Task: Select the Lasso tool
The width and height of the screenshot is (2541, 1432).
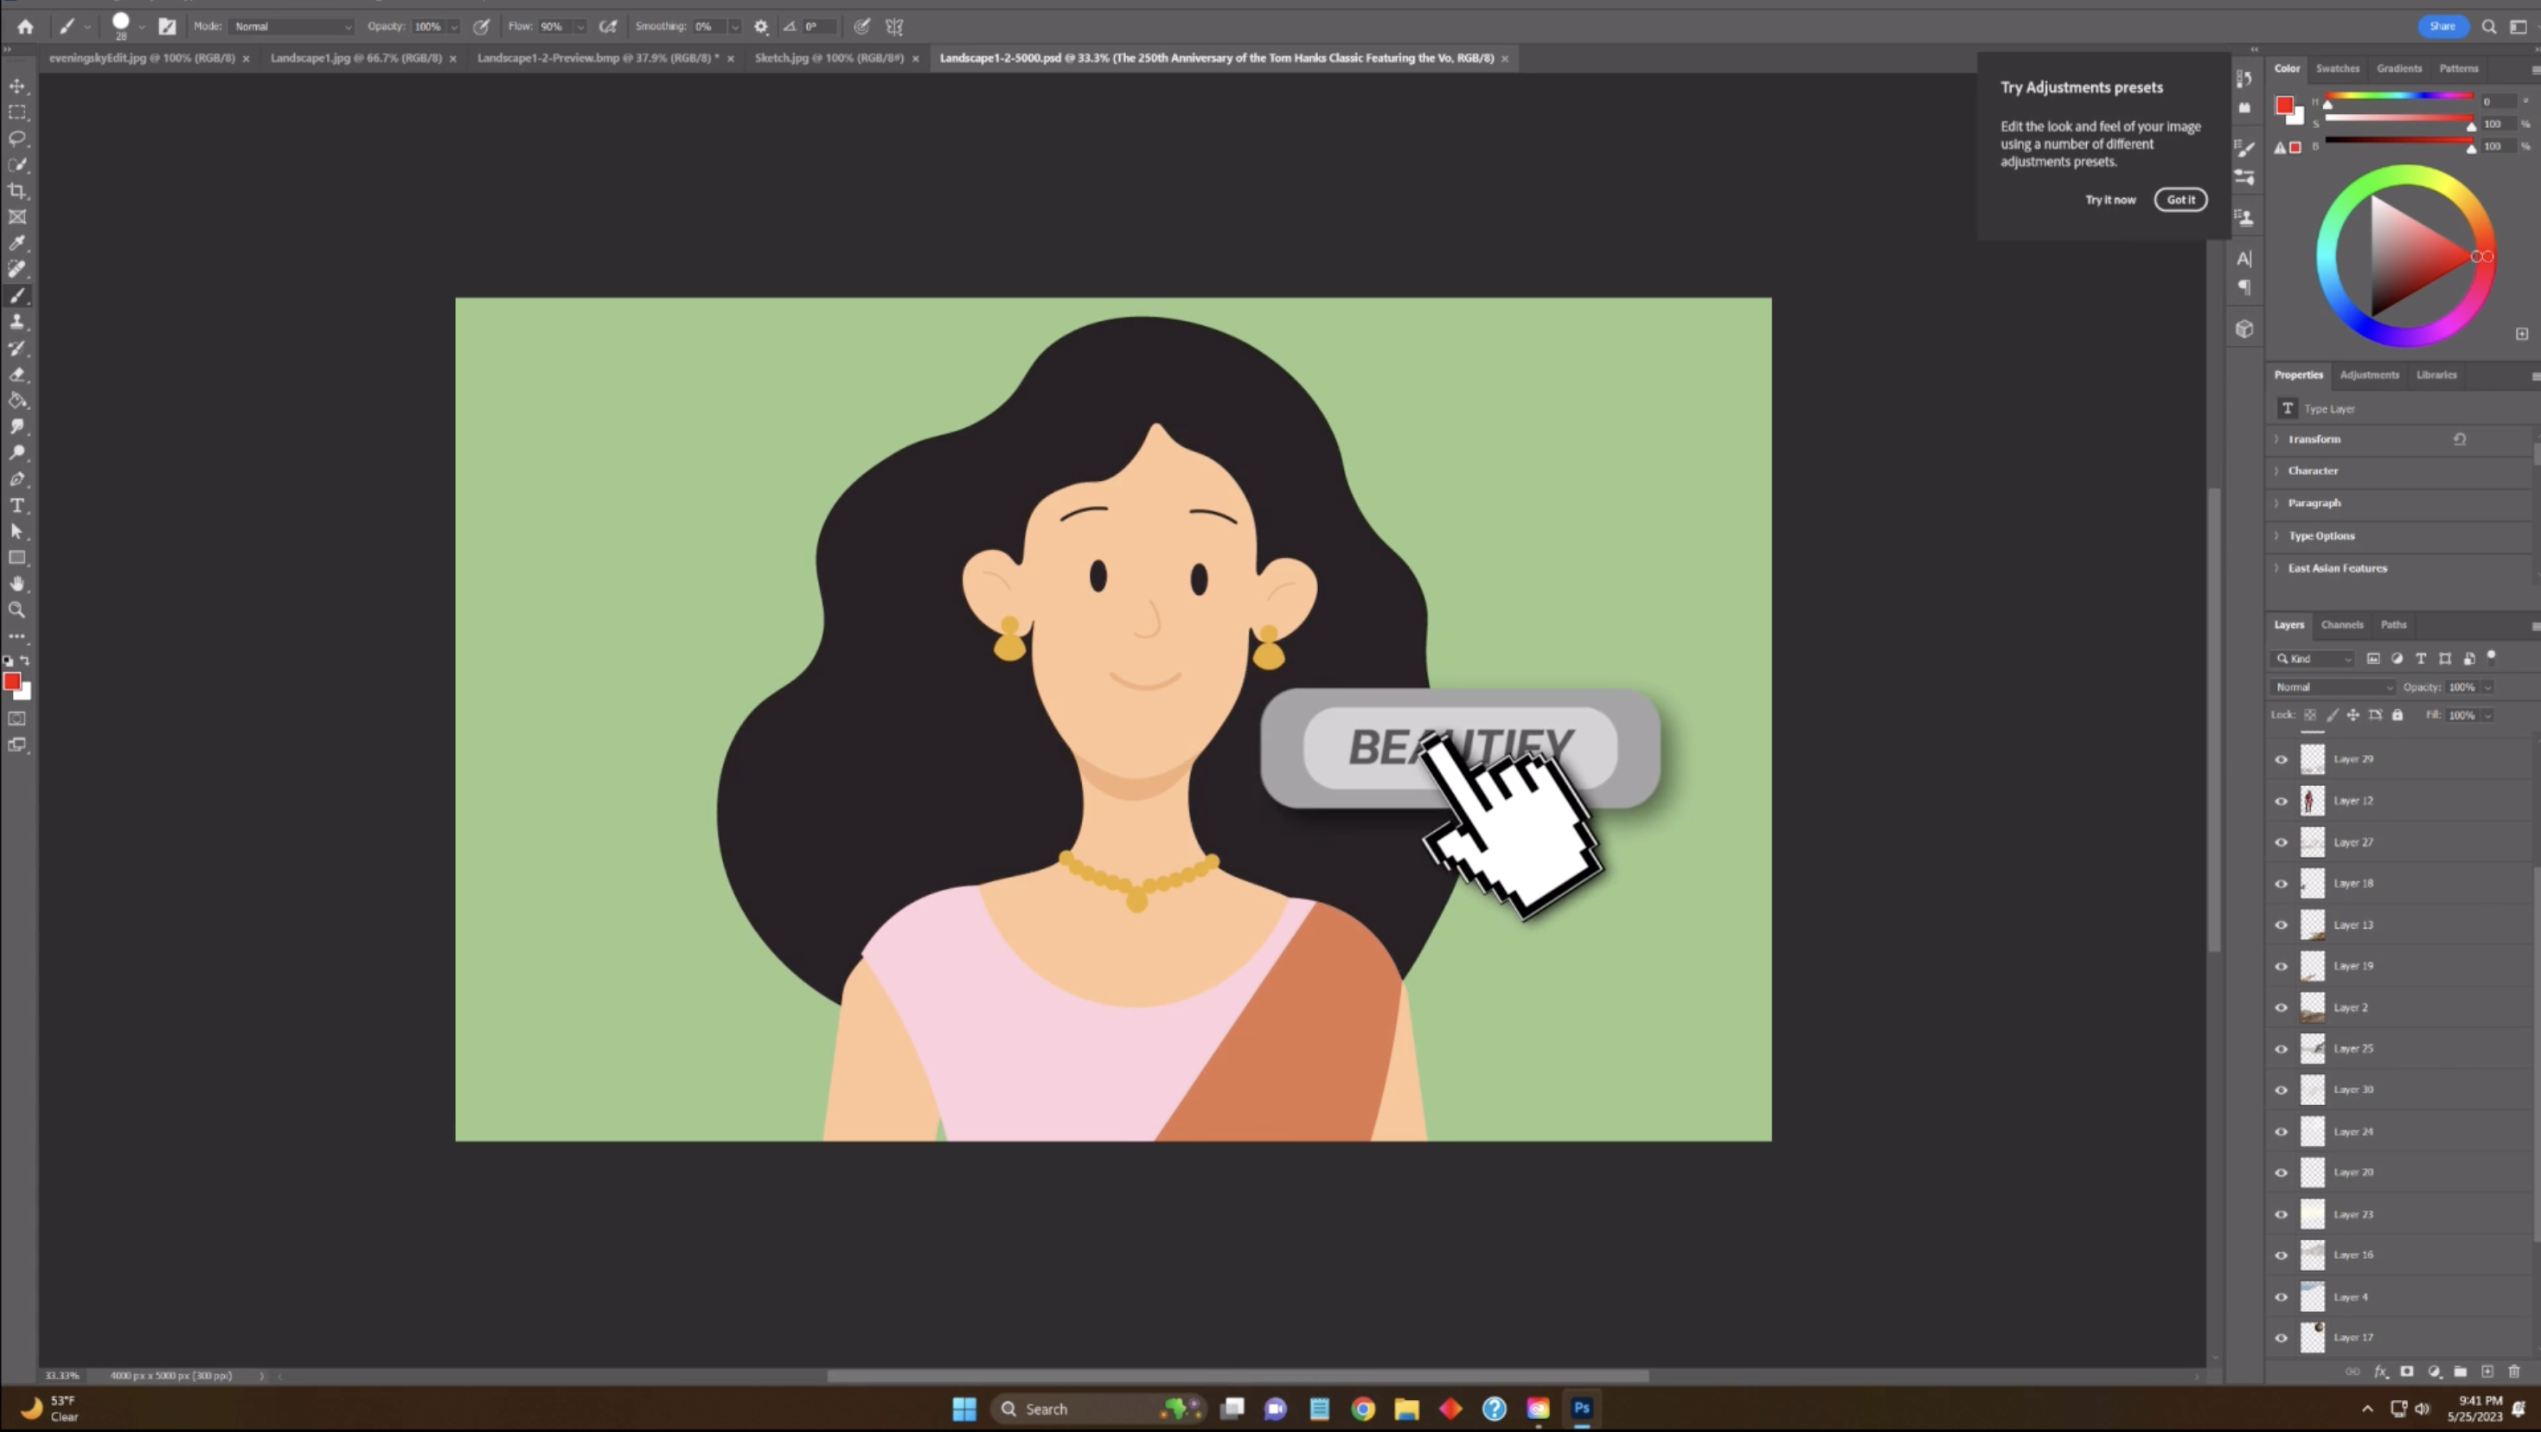Action: pyautogui.click(x=16, y=139)
